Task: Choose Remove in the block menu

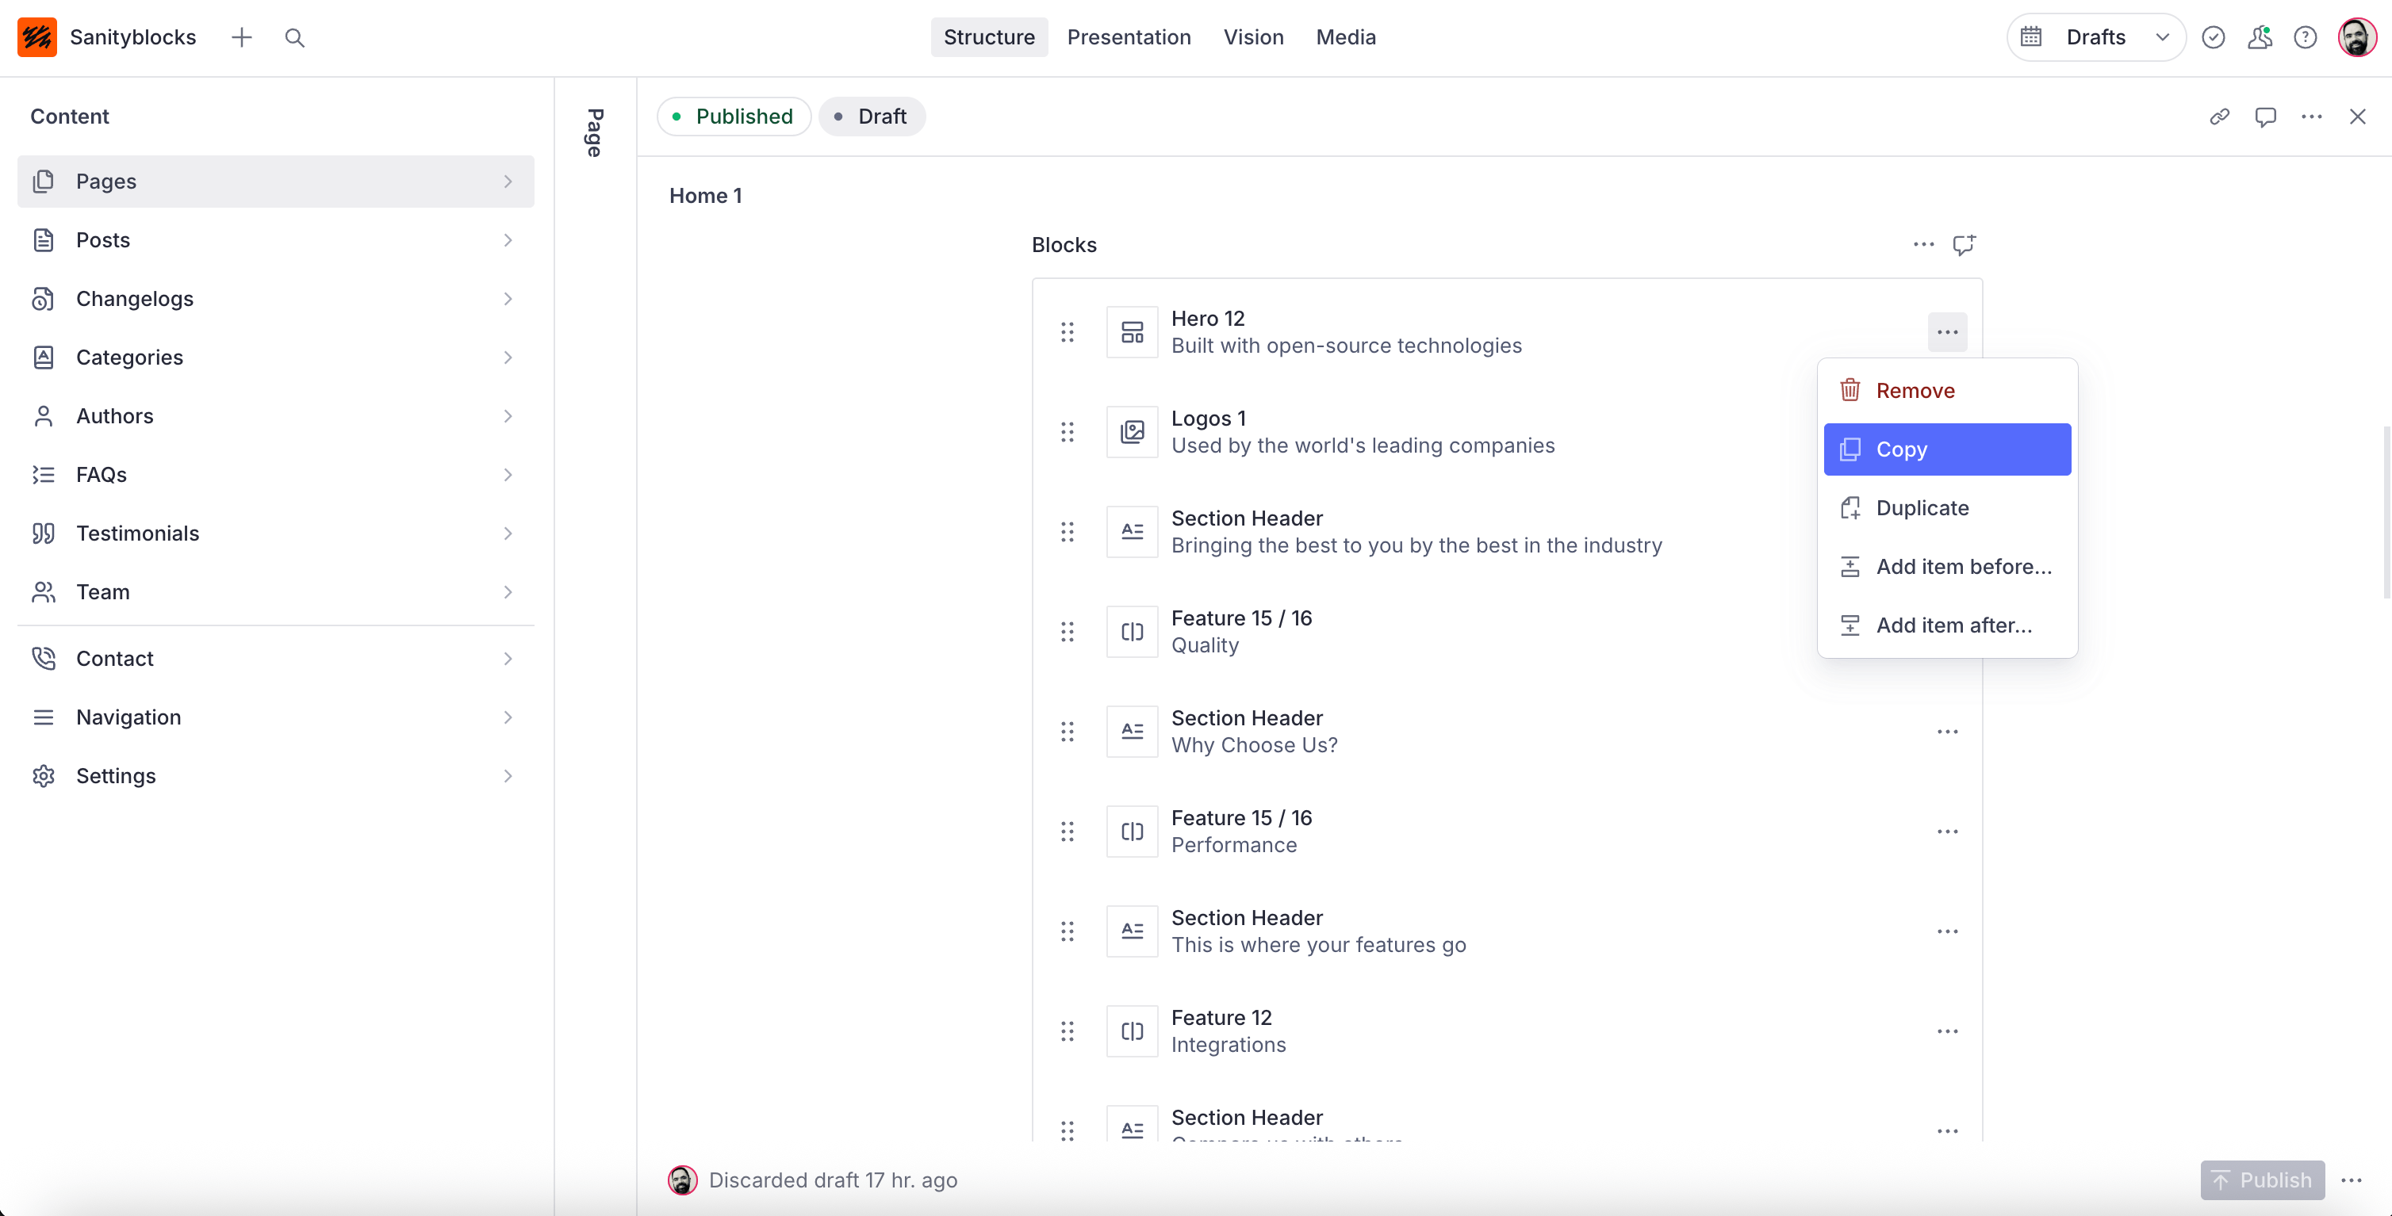Action: tap(1915, 391)
